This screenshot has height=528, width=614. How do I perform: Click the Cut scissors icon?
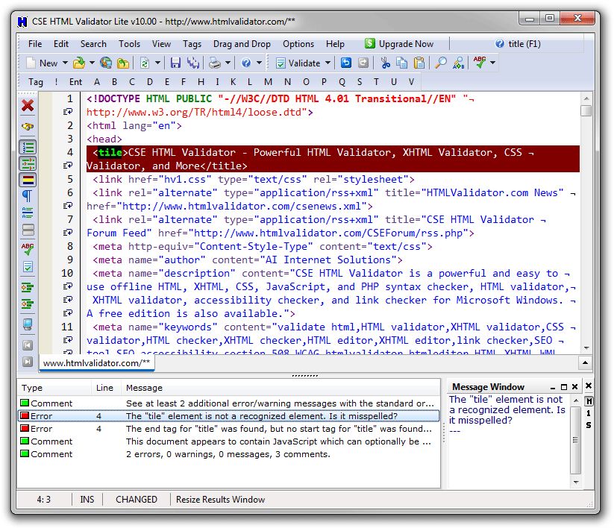[x=385, y=63]
